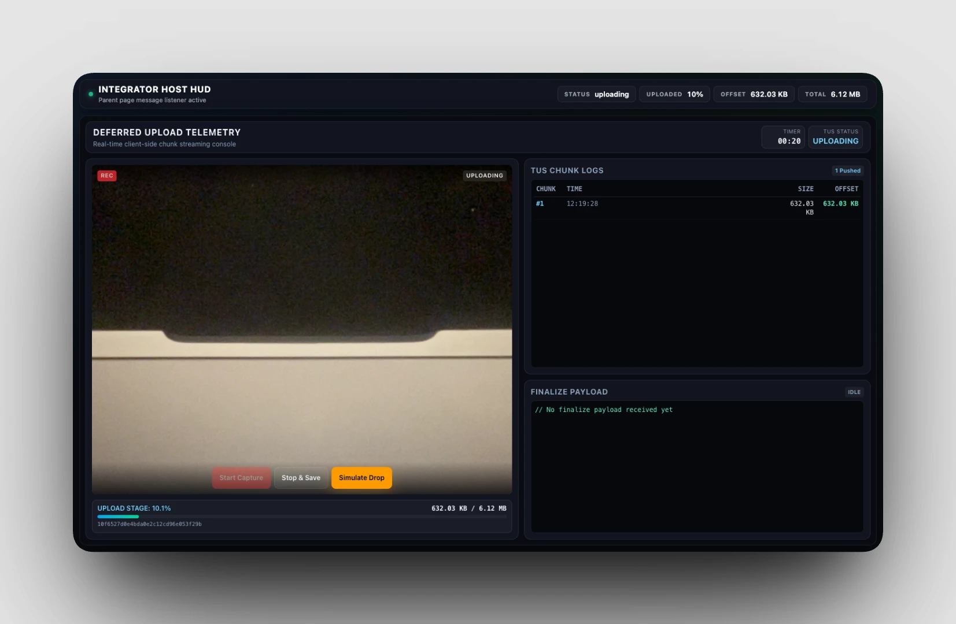The image size is (956, 624).
Task: Click the Start Capture button
Action: (241, 478)
